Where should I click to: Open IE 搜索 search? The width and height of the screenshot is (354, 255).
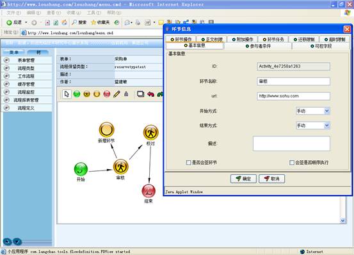(79, 22)
